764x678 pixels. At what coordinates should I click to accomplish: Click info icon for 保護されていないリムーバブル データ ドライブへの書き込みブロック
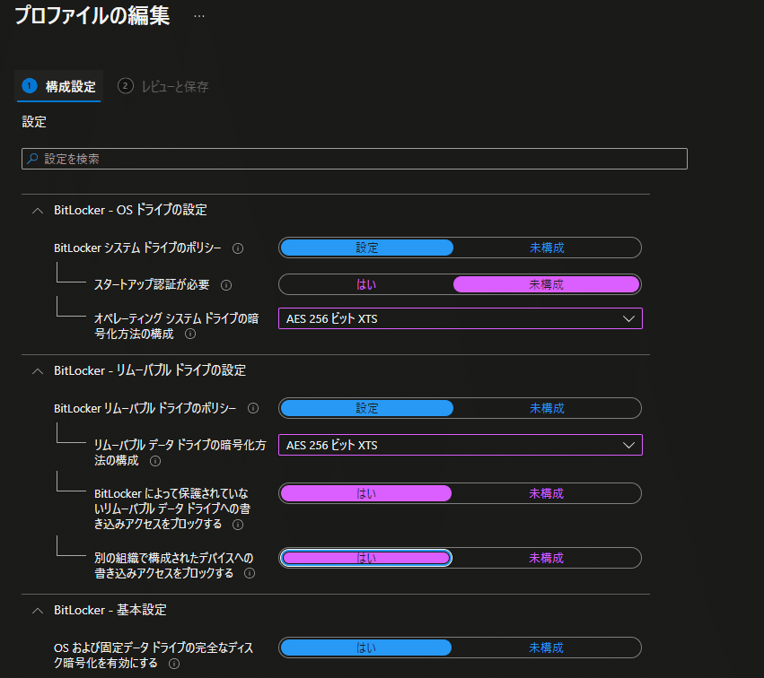pyautogui.click(x=238, y=525)
